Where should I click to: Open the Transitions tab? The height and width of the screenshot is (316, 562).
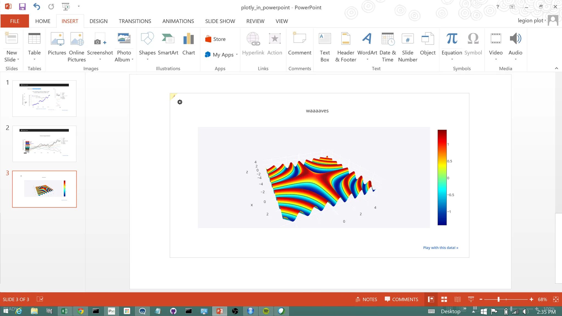(135, 21)
